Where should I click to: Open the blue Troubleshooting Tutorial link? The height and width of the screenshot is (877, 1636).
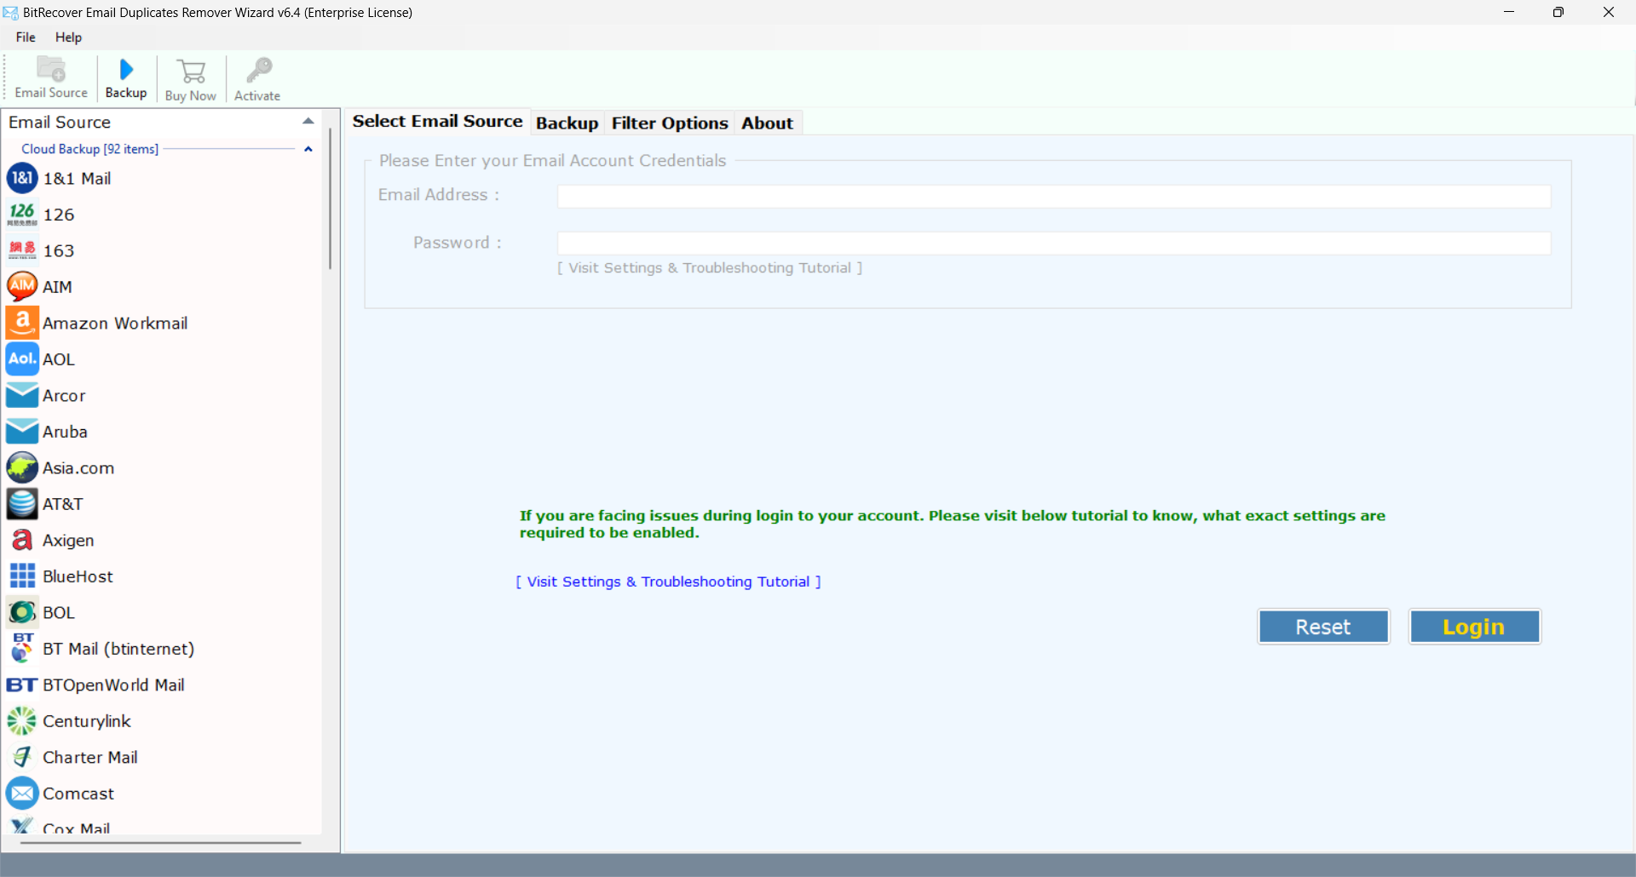(668, 582)
